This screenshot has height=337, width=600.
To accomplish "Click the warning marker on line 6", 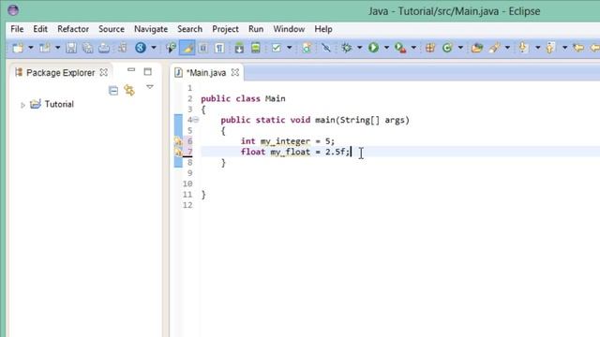I will click(x=178, y=141).
